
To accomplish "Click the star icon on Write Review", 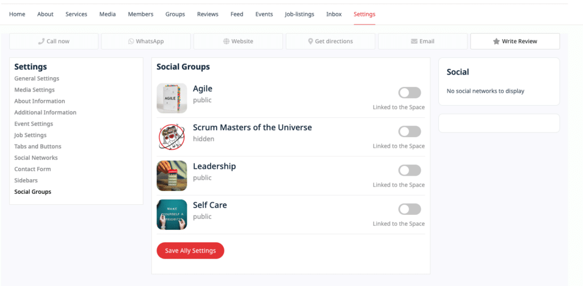I will [x=496, y=42].
